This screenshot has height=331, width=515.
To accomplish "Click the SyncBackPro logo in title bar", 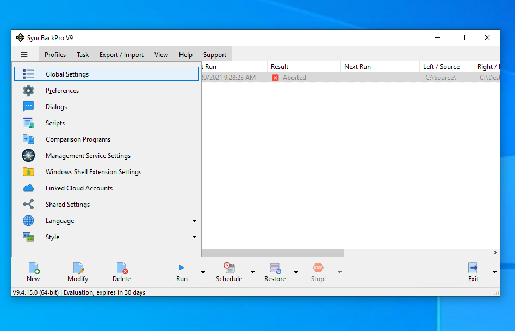I will click(x=20, y=37).
